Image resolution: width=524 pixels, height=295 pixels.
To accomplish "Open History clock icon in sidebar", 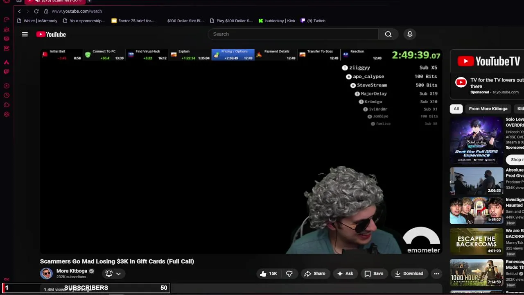I will tap(7, 95).
